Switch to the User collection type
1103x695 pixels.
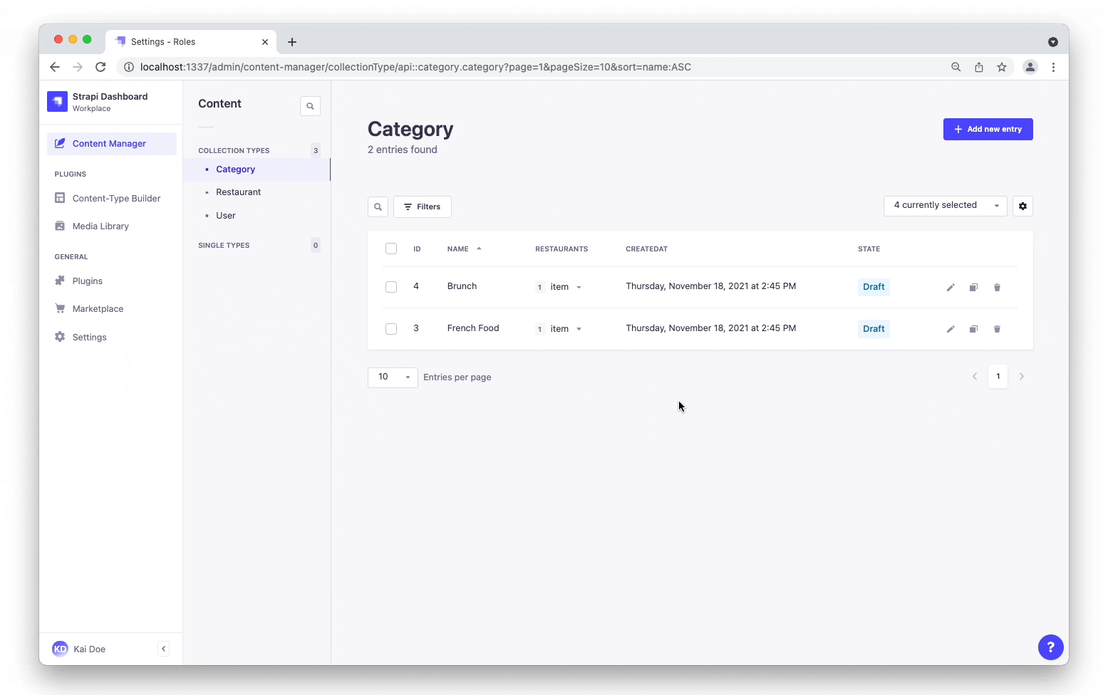[x=225, y=215]
